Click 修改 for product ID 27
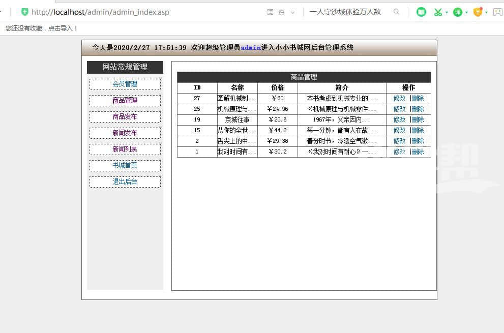Viewport: 504px width, 333px height. (x=399, y=98)
